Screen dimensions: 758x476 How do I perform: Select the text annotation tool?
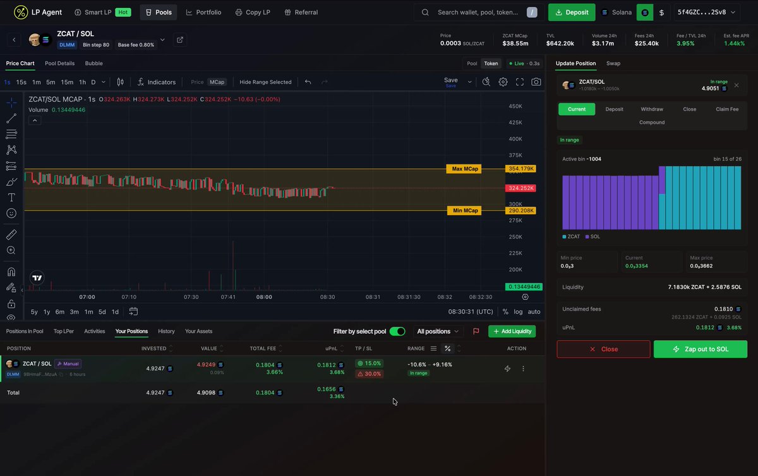(x=11, y=197)
